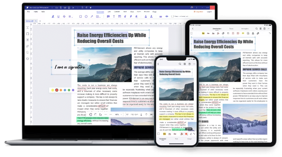282x157 pixels.
Task: Open the 40% zoom level dropdown
Action: click(x=118, y=115)
